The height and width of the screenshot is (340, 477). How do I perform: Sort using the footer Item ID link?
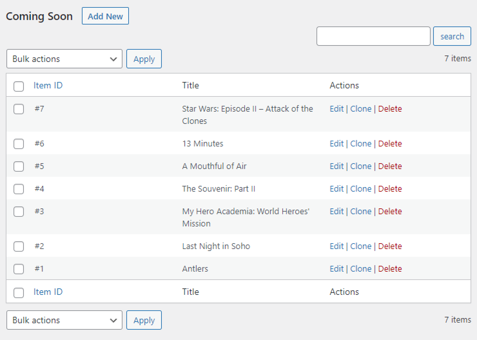(48, 292)
